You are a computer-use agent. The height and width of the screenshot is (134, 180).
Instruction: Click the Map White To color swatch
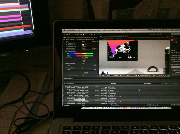pos(83,45)
